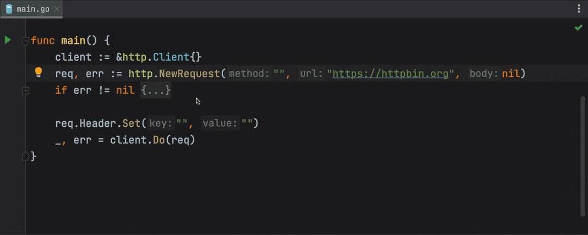Place cursor on Client type name

coord(171,57)
